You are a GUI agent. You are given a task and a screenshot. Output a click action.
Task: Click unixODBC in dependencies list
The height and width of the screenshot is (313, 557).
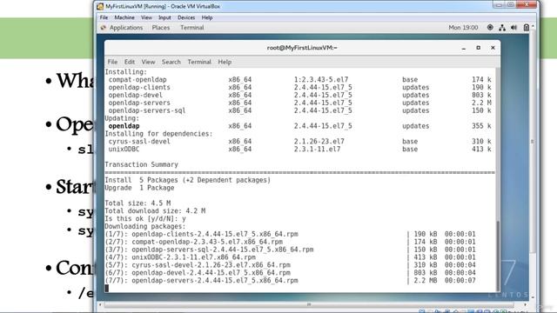coord(124,149)
